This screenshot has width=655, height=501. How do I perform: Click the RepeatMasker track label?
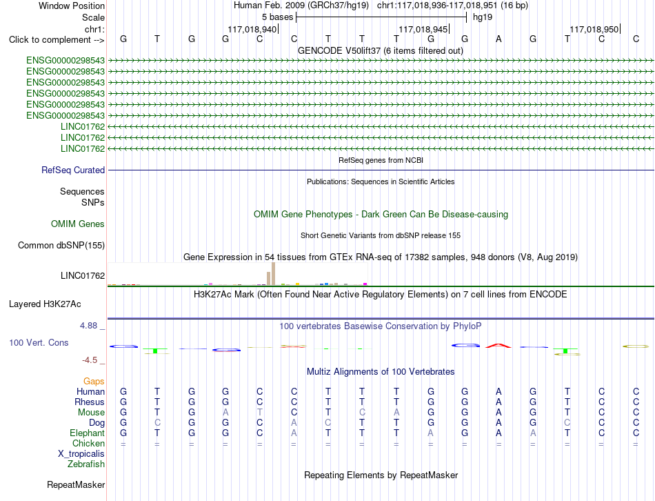(x=76, y=484)
